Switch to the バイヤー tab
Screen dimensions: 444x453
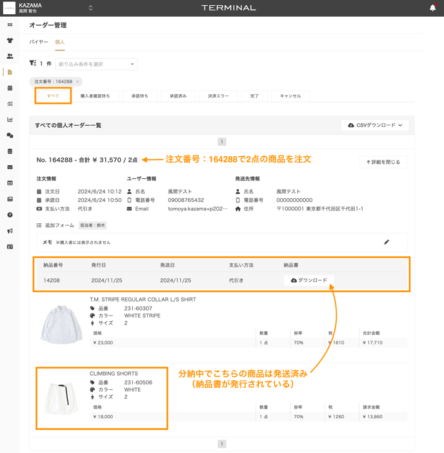point(39,42)
